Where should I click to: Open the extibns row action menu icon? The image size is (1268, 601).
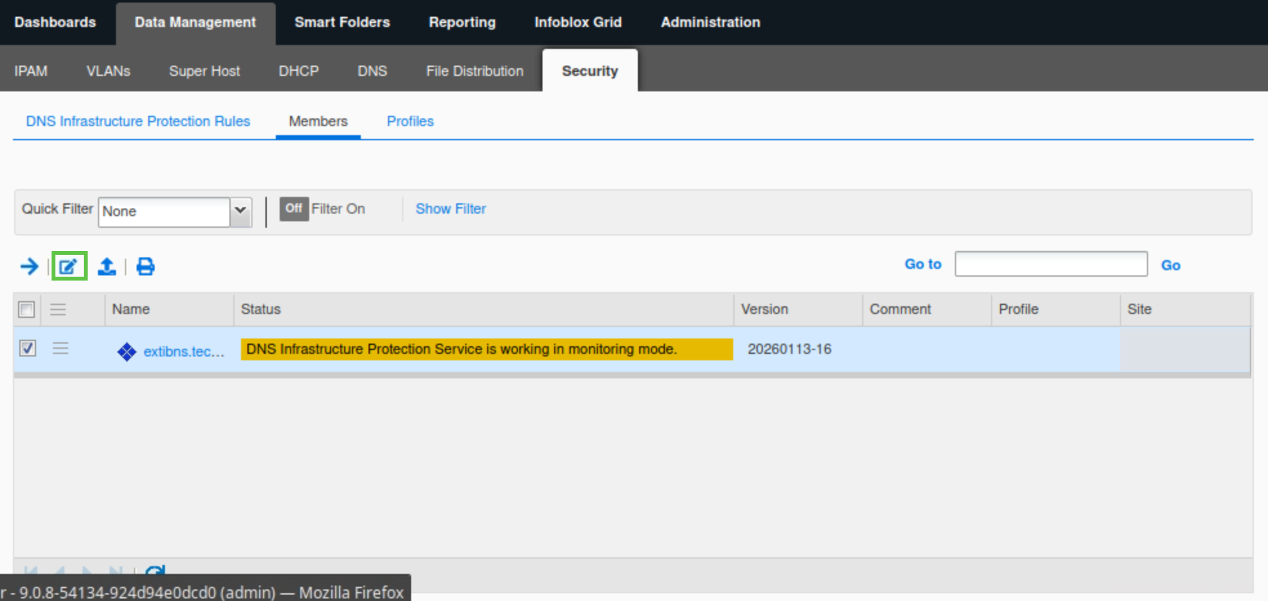click(61, 348)
